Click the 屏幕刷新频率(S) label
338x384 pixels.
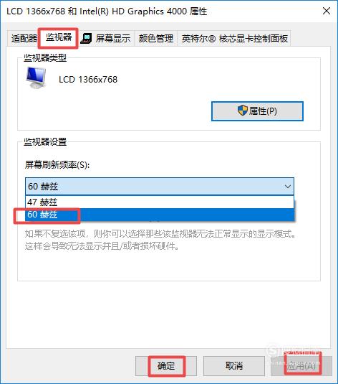57,165
